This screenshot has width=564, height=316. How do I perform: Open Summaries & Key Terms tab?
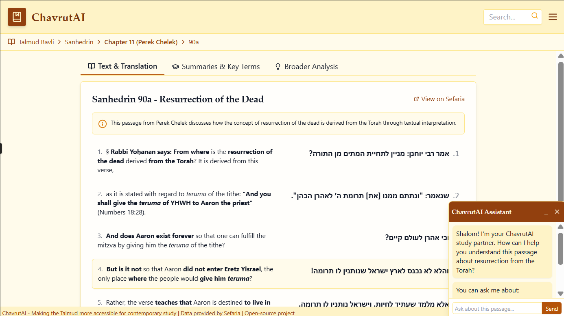pos(216,67)
